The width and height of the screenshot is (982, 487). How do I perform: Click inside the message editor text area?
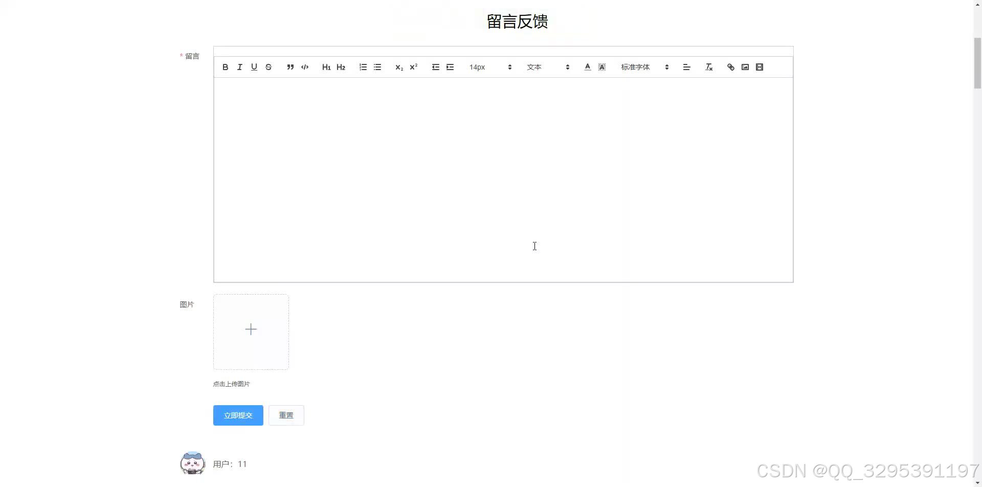coord(503,180)
